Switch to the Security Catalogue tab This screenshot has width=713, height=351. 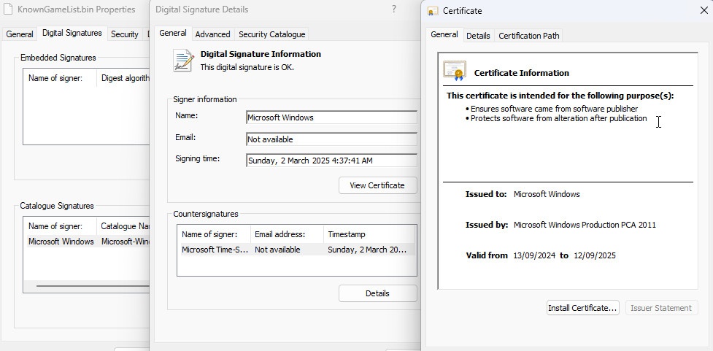272,34
